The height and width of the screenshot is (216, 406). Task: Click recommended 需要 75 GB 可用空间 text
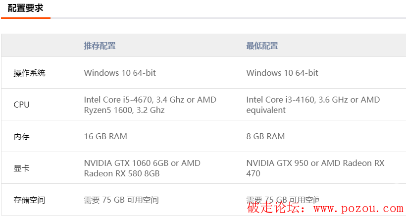point(121,200)
